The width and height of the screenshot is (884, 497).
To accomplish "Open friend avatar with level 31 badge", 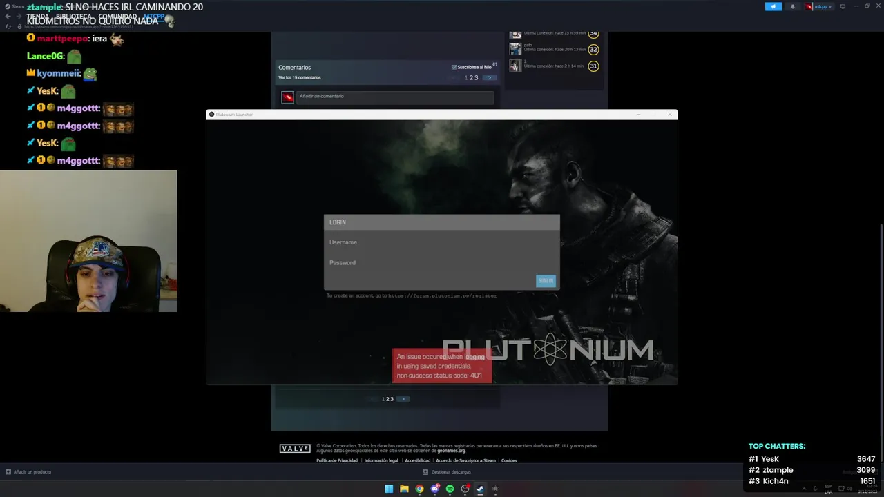I will (515, 66).
